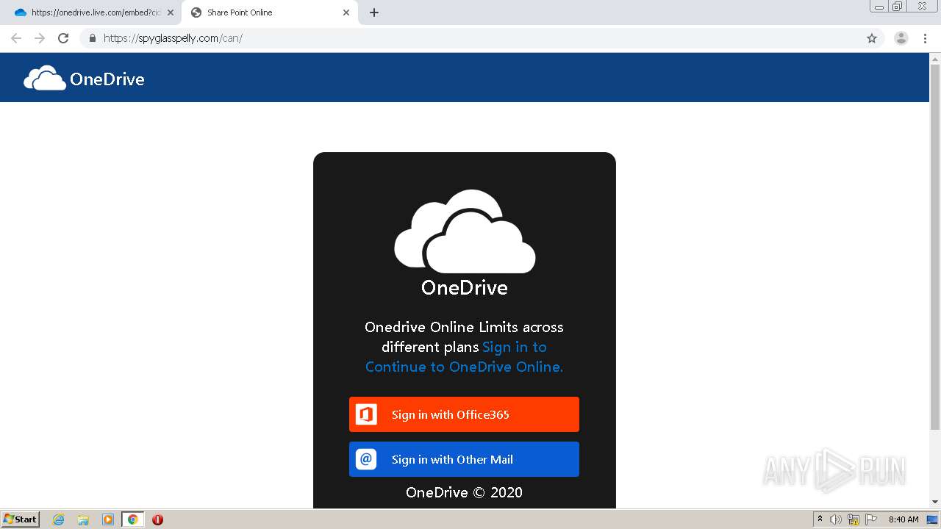The image size is (941, 529).
Task: Click Sign in with Office365 button
Action: [464, 414]
